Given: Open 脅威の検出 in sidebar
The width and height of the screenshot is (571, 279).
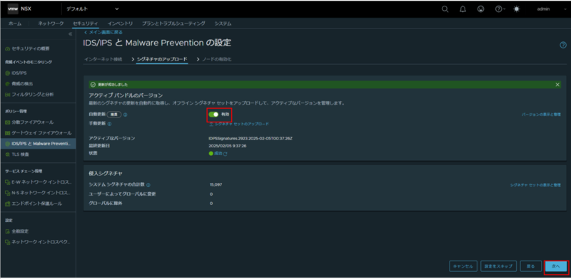Looking at the screenshot, I should tap(22, 83).
